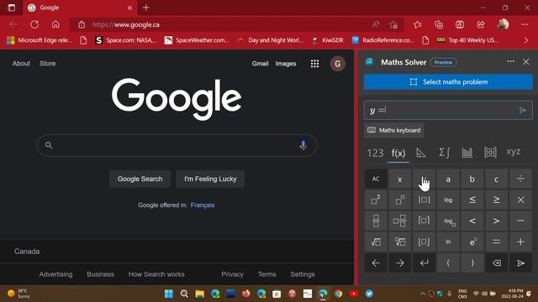Insert the log with base key

tap(448, 221)
